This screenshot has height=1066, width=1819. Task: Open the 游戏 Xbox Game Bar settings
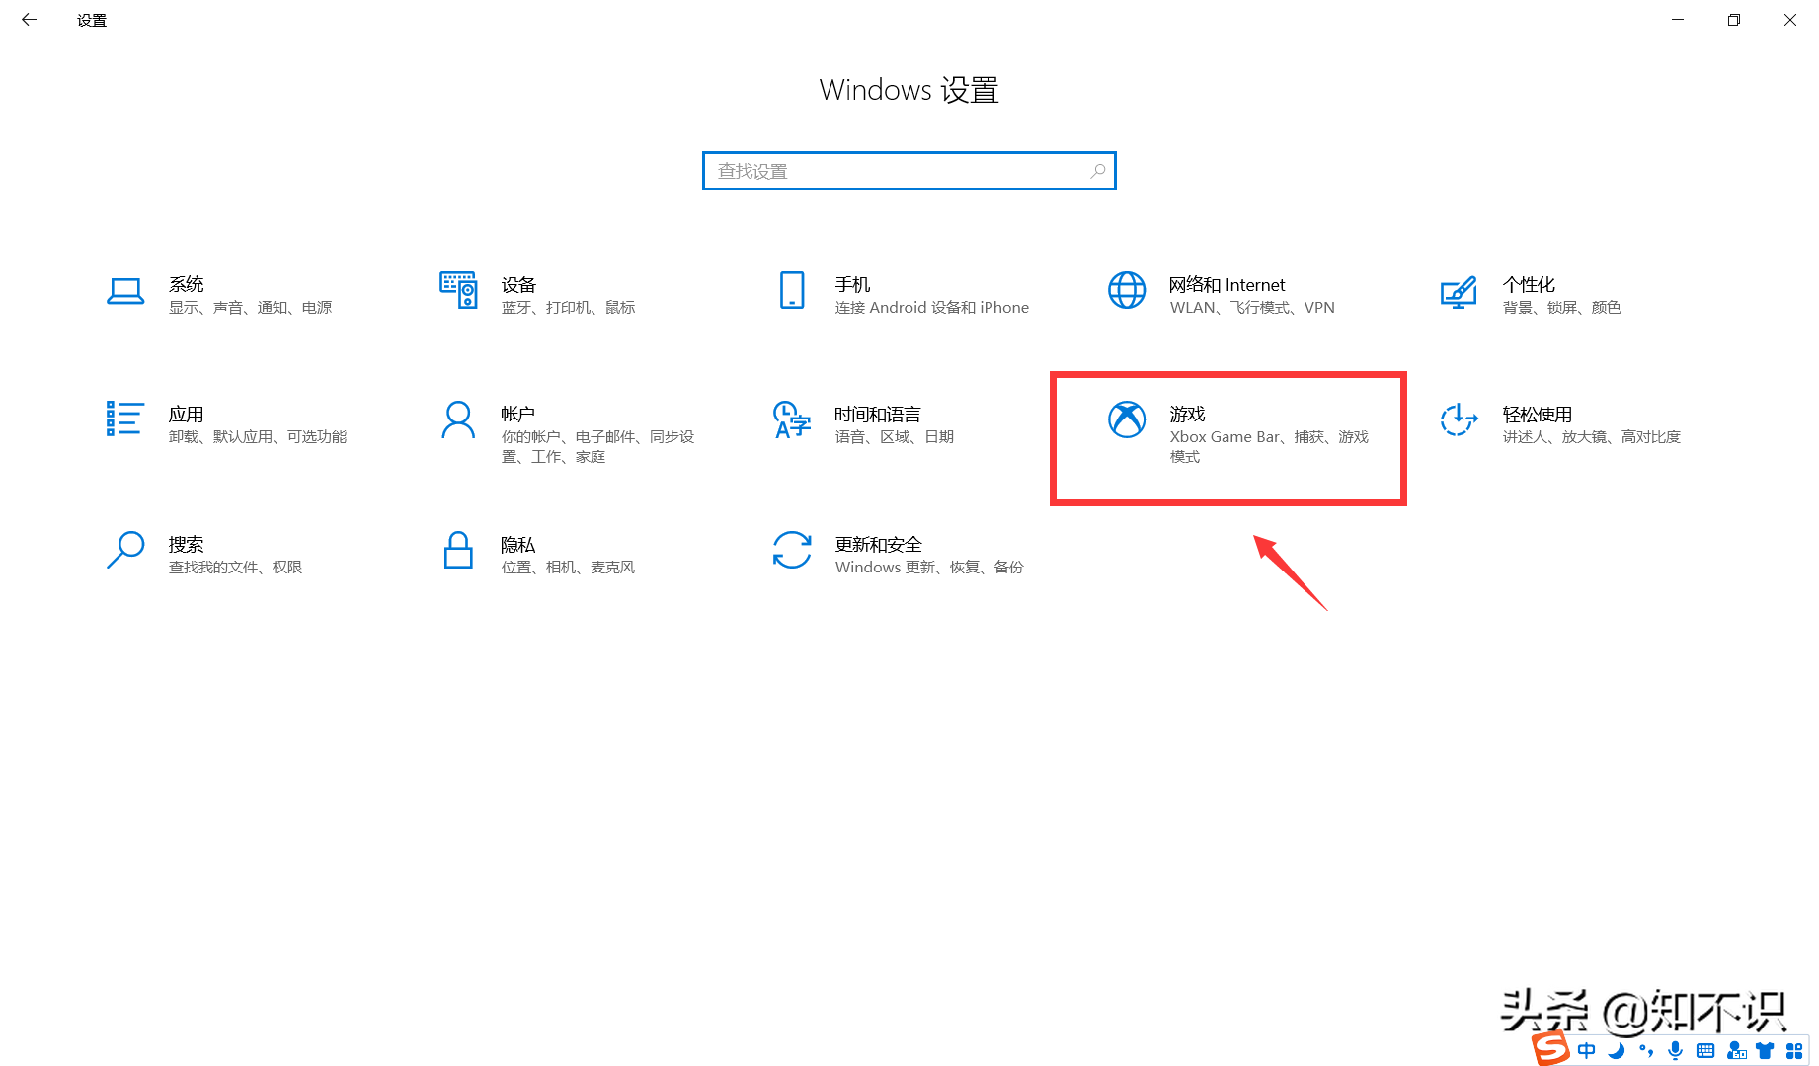click(x=1227, y=434)
